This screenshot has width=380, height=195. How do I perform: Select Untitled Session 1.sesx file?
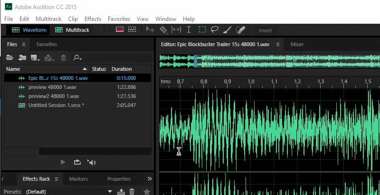point(77,105)
